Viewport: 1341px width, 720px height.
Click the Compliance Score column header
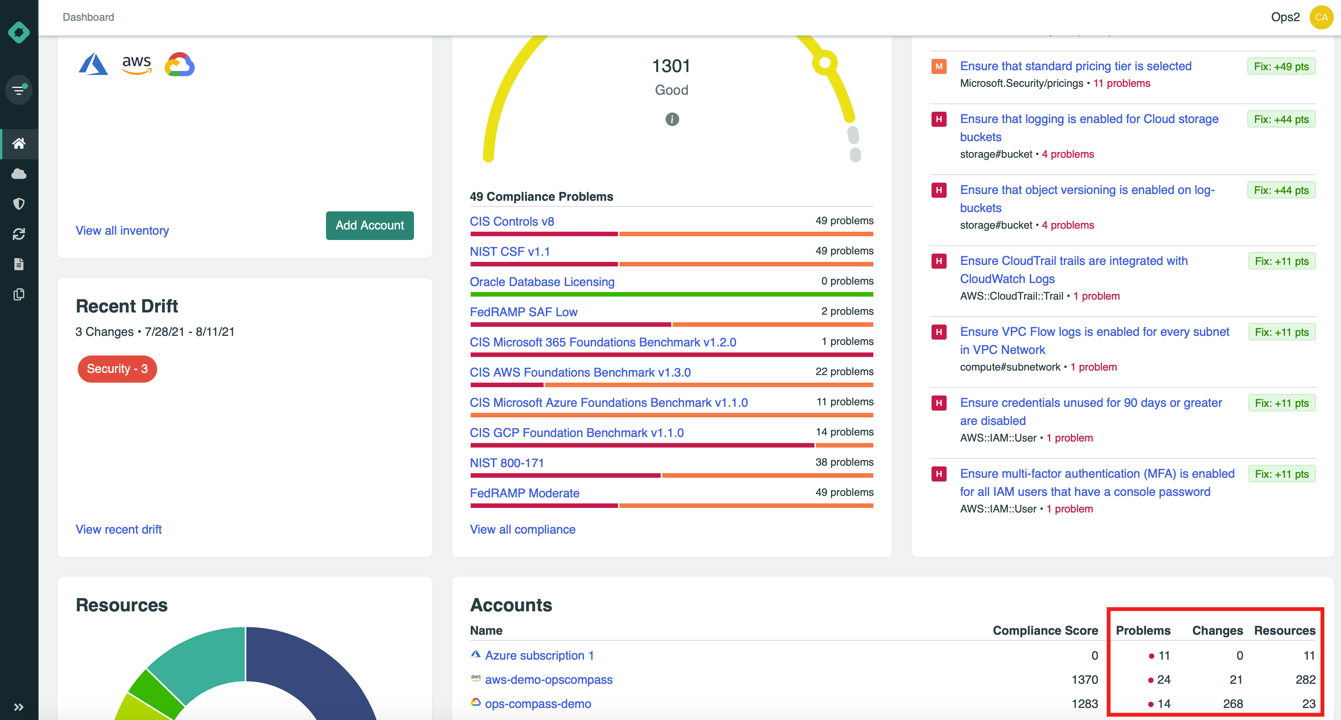(x=1045, y=631)
